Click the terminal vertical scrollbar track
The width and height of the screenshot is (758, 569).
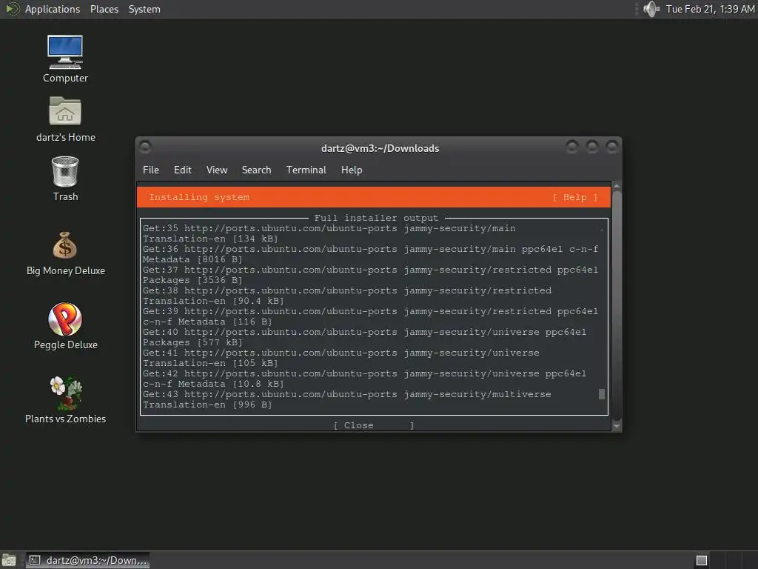(x=617, y=305)
